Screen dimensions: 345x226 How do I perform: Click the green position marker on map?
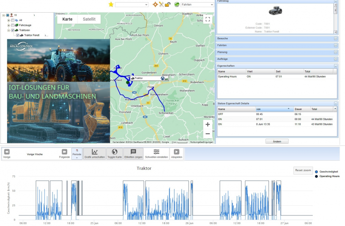point(128,82)
